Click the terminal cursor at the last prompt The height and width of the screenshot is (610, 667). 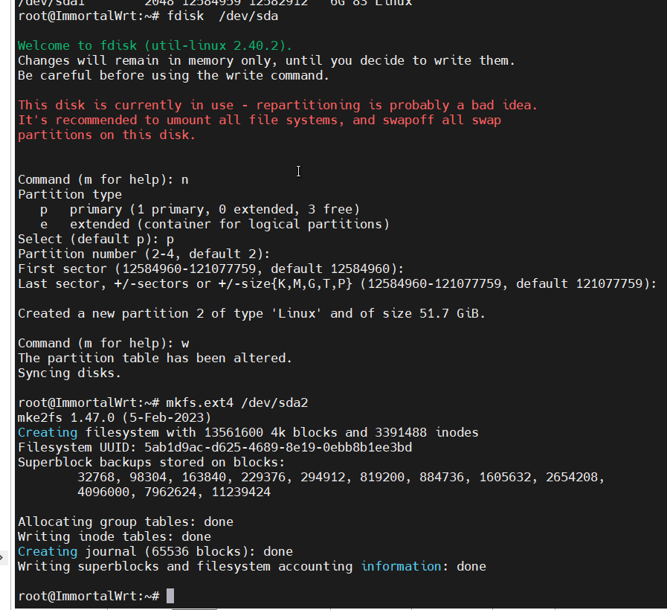pos(170,596)
